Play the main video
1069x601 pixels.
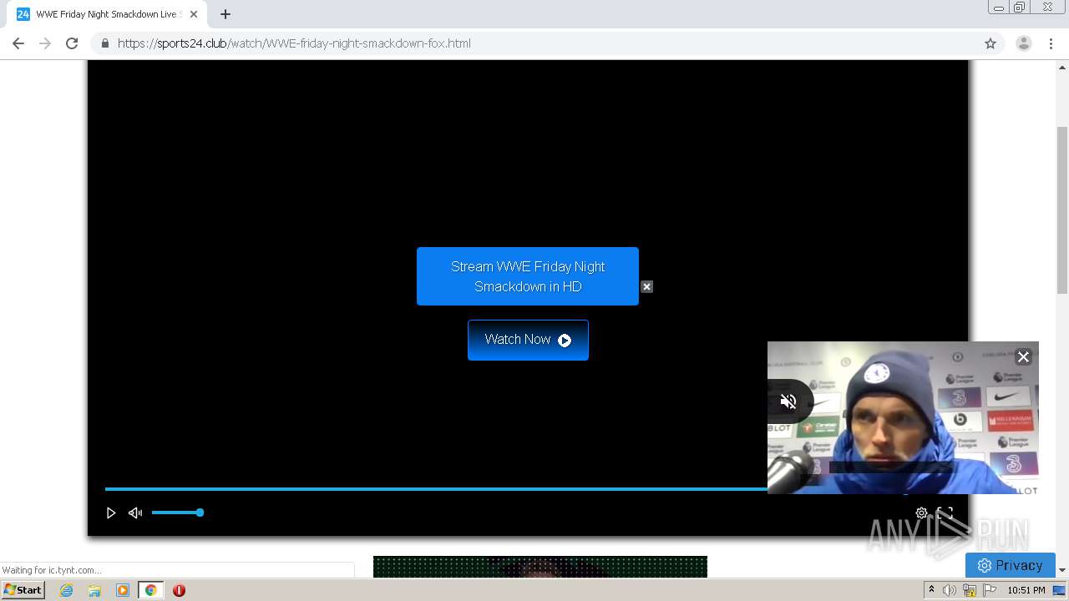110,513
